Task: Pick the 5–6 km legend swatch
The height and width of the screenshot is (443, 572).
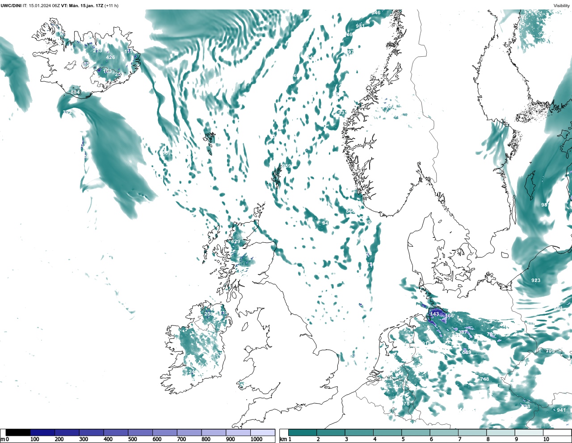Action: (416, 433)
